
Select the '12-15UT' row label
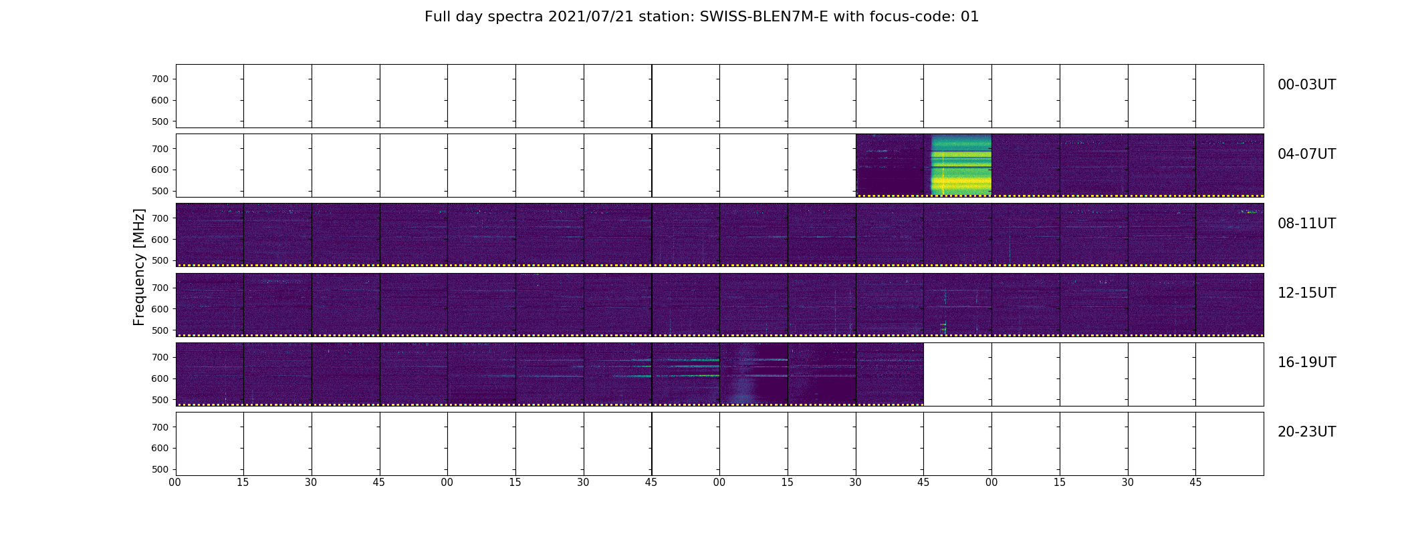pos(1306,293)
